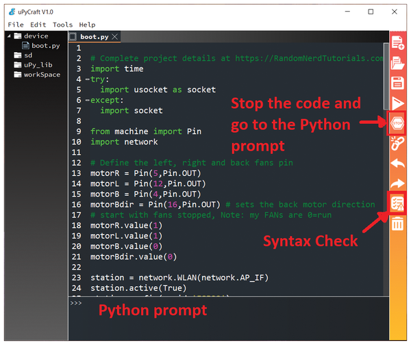Clear the terminal with the trash icon
The height and width of the screenshot is (345, 411).
coord(397,224)
